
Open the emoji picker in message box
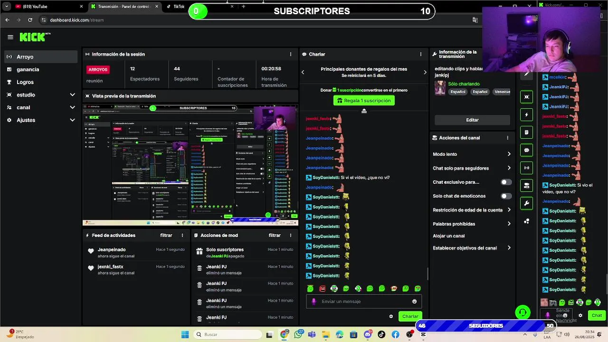click(414, 301)
